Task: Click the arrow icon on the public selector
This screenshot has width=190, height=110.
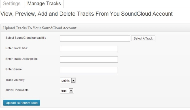Action: tap(73, 80)
